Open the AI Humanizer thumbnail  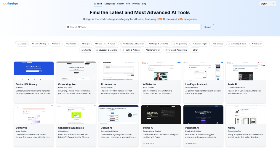tap(119, 71)
